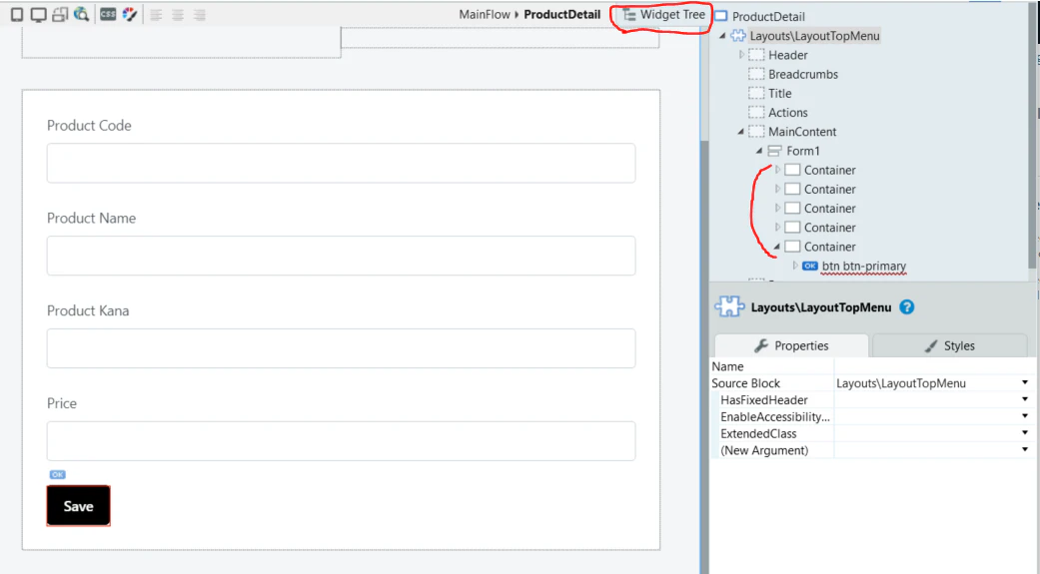The height and width of the screenshot is (574, 1040).
Task: Click the ProductDetail screen icon in tree
Action: click(721, 16)
